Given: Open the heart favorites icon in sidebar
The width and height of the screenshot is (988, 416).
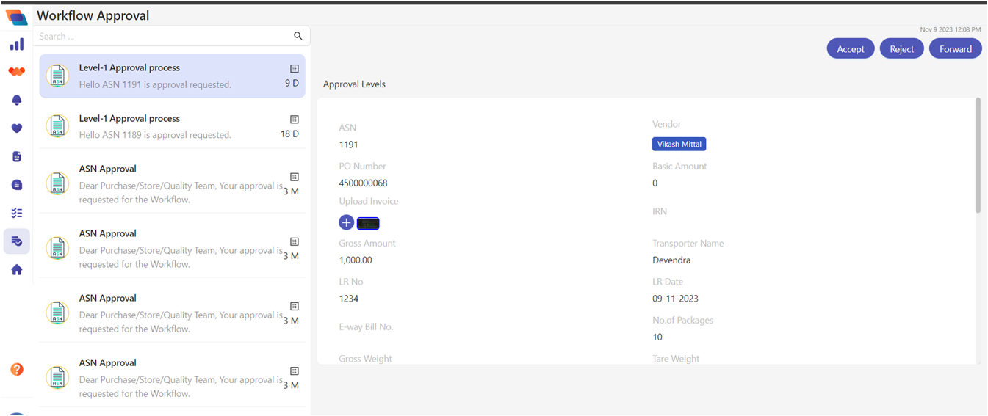Looking at the screenshot, I should point(16,128).
